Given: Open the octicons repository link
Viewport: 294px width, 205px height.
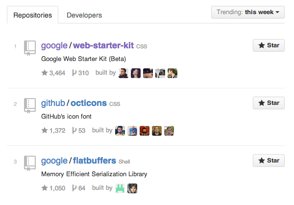Looking at the screenshot, I should pos(89,103).
